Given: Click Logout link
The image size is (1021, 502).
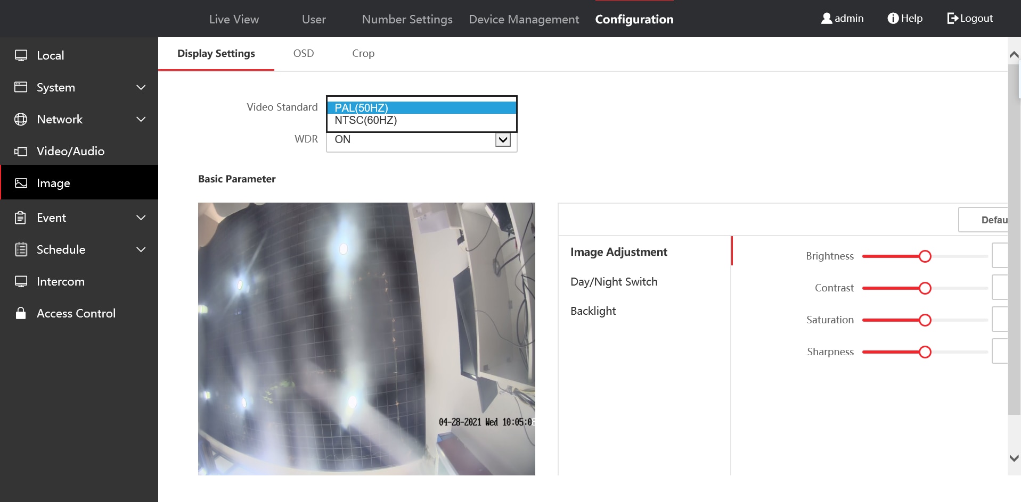Looking at the screenshot, I should (x=976, y=19).
